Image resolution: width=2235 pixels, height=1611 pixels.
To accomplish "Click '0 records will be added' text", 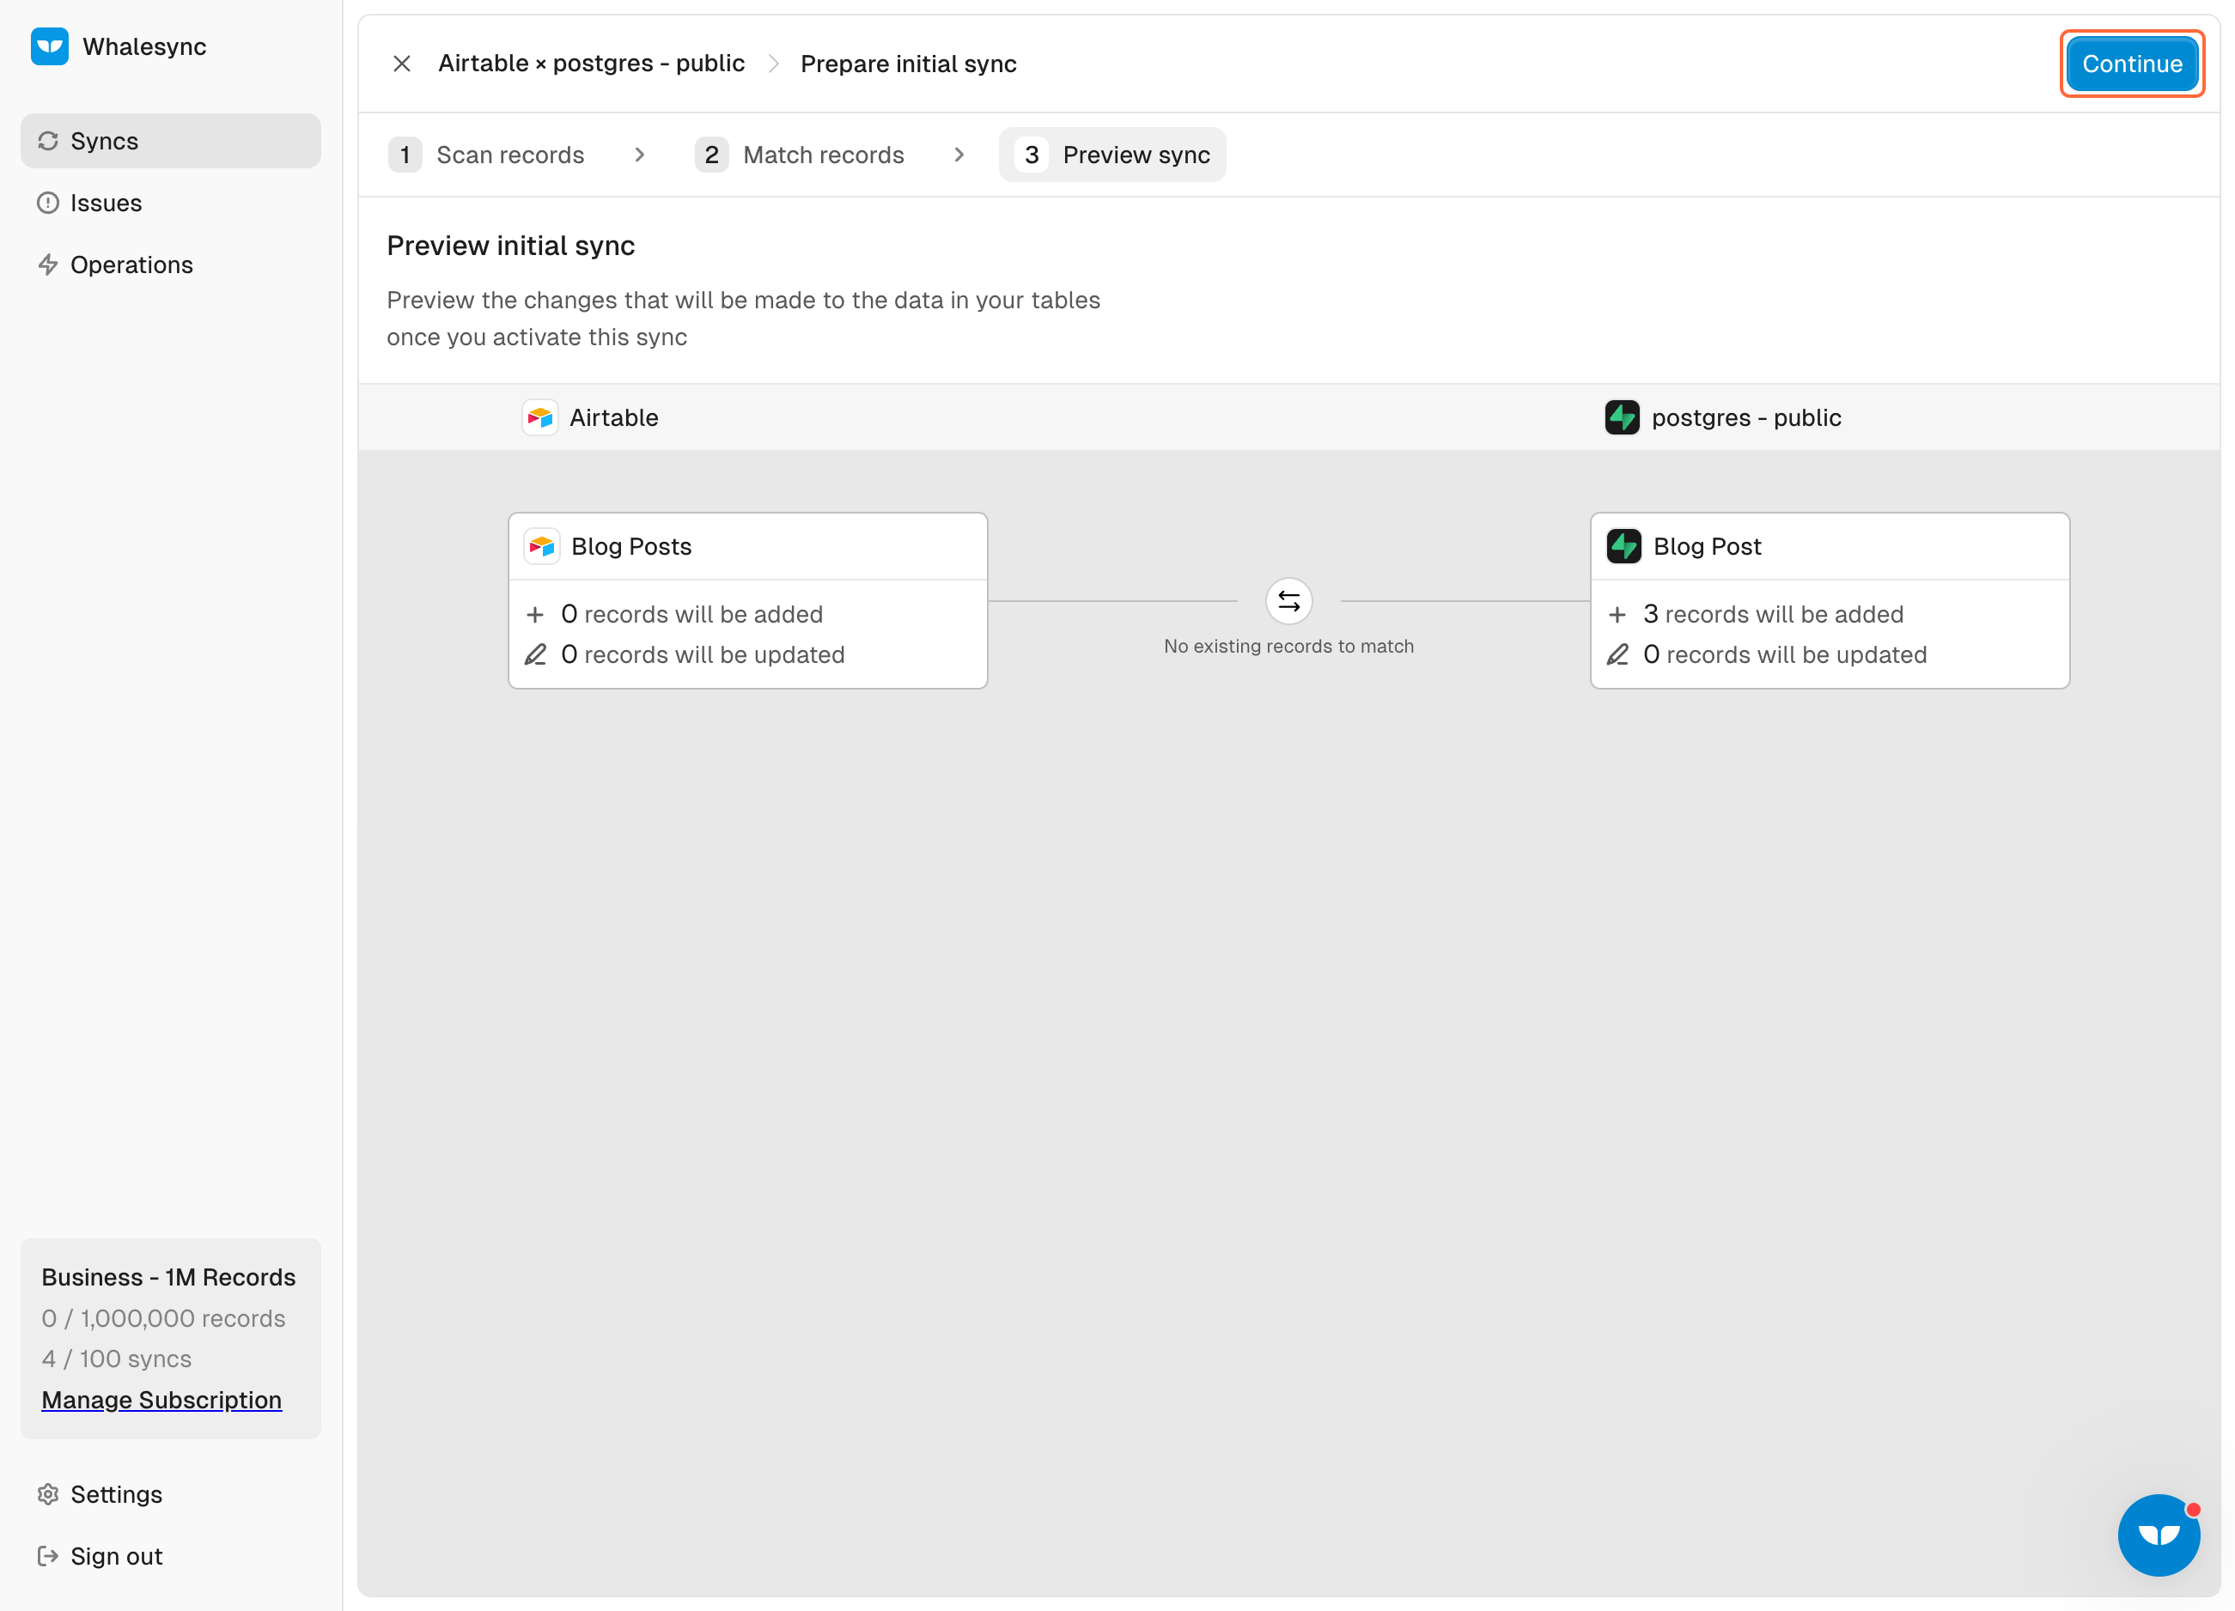I will point(691,615).
